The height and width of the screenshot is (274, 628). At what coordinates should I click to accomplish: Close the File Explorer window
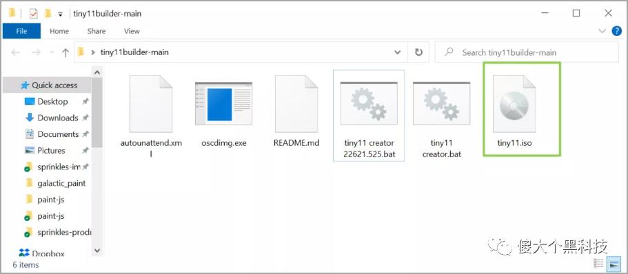coord(608,13)
